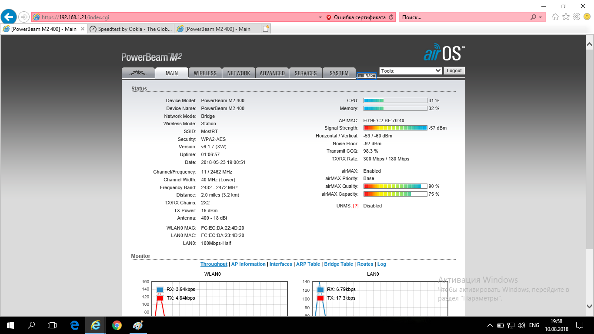Open network tray icon

pos(511,325)
